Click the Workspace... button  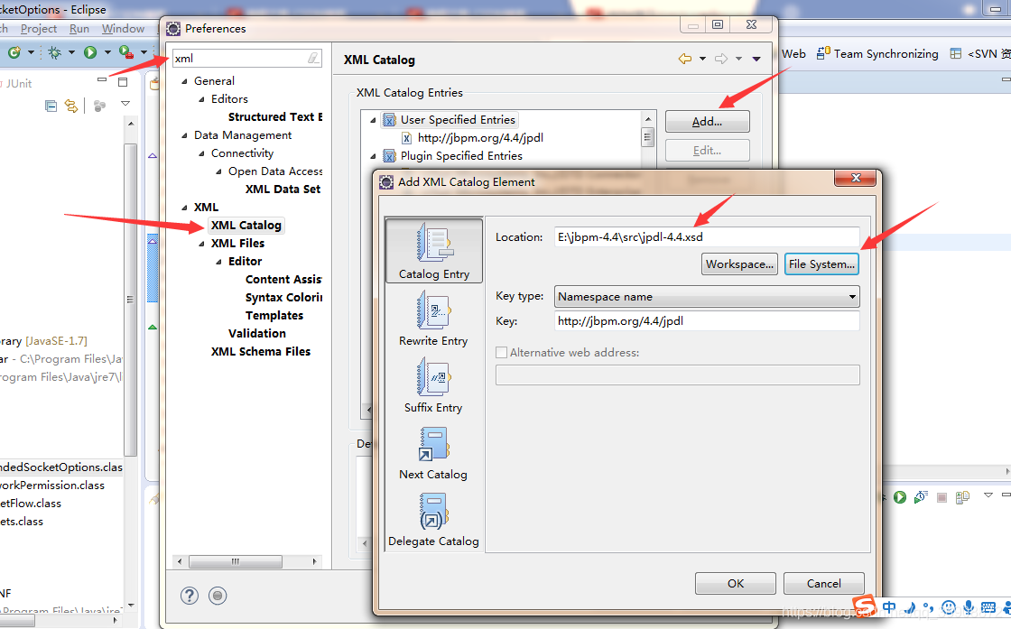point(739,264)
